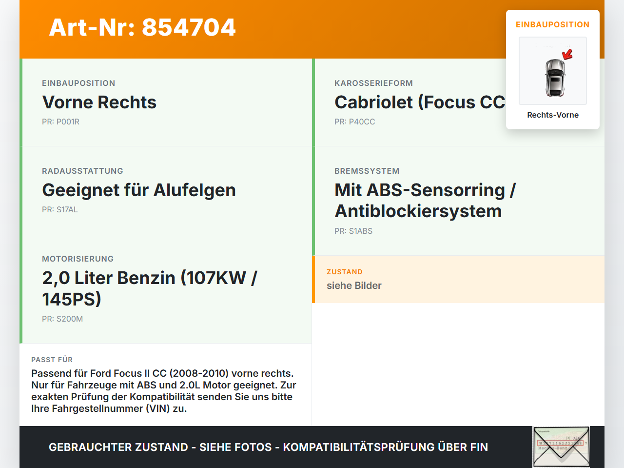
Task: Open the Einbauposition car thumbnail
Action: point(553,71)
